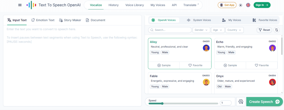The image size is (284, 110).
Task: Click Onyx's avatar image
Action: tap(272, 82)
